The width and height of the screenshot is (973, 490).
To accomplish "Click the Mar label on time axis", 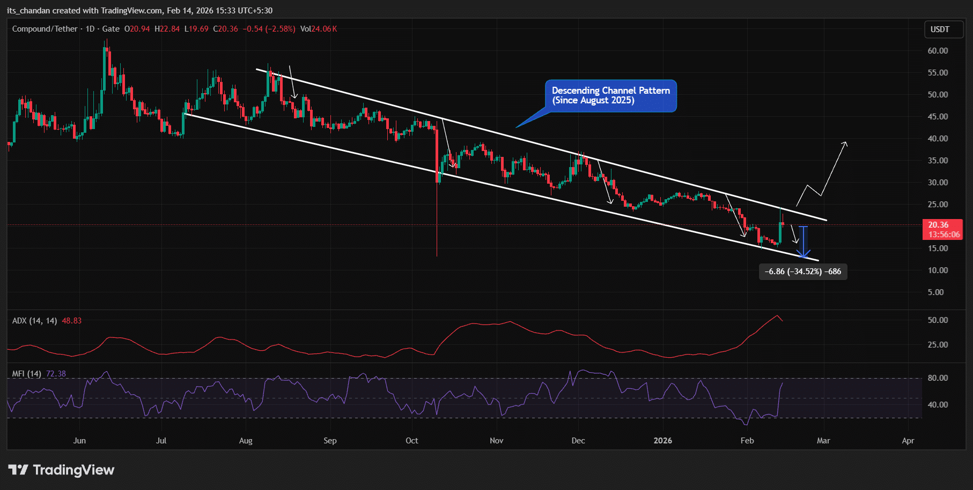I will point(823,441).
